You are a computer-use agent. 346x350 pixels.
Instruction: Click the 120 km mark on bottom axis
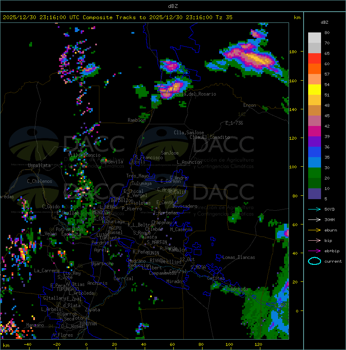[x=258, y=345]
